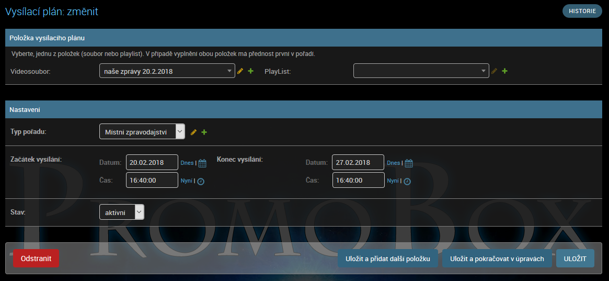Open clock picker for Konec vysílání time
Screen dimensions: 609x281
pyautogui.click(x=407, y=182)
